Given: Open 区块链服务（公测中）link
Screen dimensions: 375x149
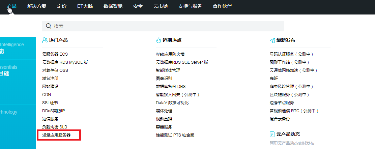Looking at the screenshot, I should pyautogui.click(x=290, y=95).
